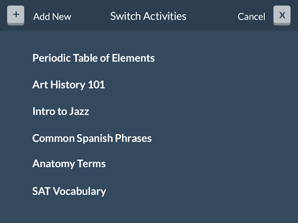Click the plus icon button
Screen dimensions: 298x223
tap(16, 15)
